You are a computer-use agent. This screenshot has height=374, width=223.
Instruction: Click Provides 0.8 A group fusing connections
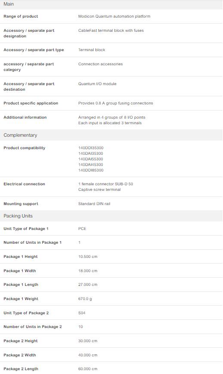pos(116,103)
